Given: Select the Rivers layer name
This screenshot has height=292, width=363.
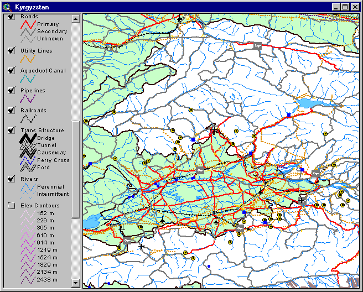Looking at the screenshot, I should [29, 179].
